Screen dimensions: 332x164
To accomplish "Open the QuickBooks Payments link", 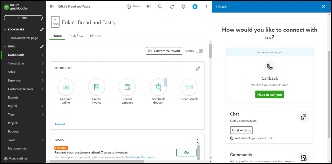I will point(139,157).
